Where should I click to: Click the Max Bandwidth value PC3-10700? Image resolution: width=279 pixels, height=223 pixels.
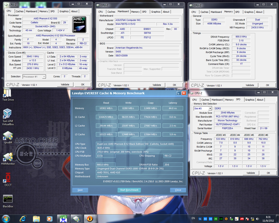(x=227, y=117)
